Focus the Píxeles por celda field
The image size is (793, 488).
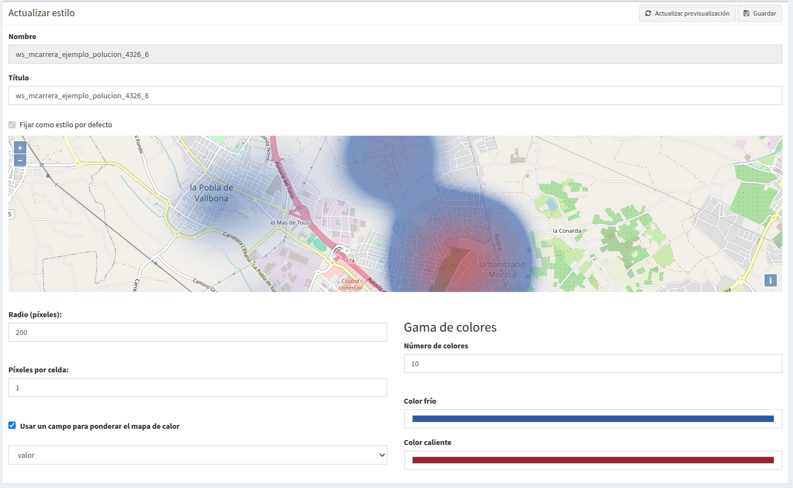[198, 387]
